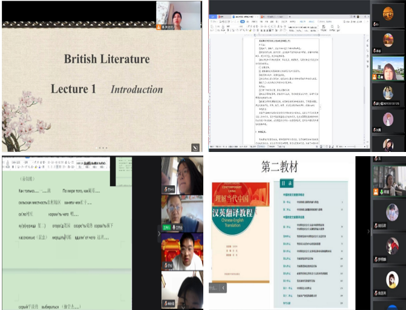Click the pagination dots below the Lecture 1 slide

102,148
